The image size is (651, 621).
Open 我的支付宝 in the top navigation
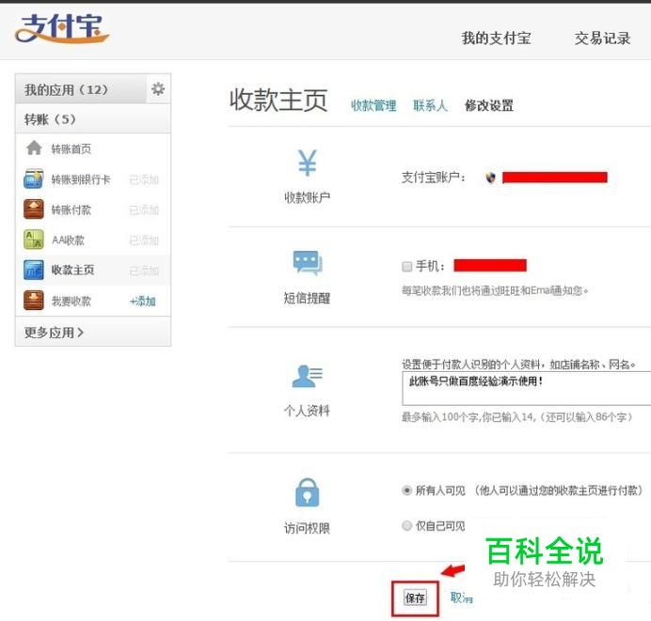496,39
